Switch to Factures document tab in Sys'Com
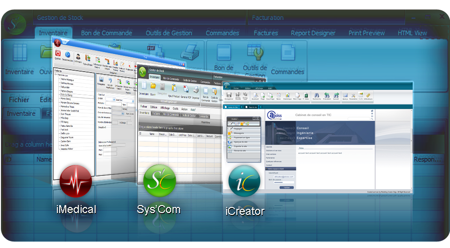 [x=156, y=113]
